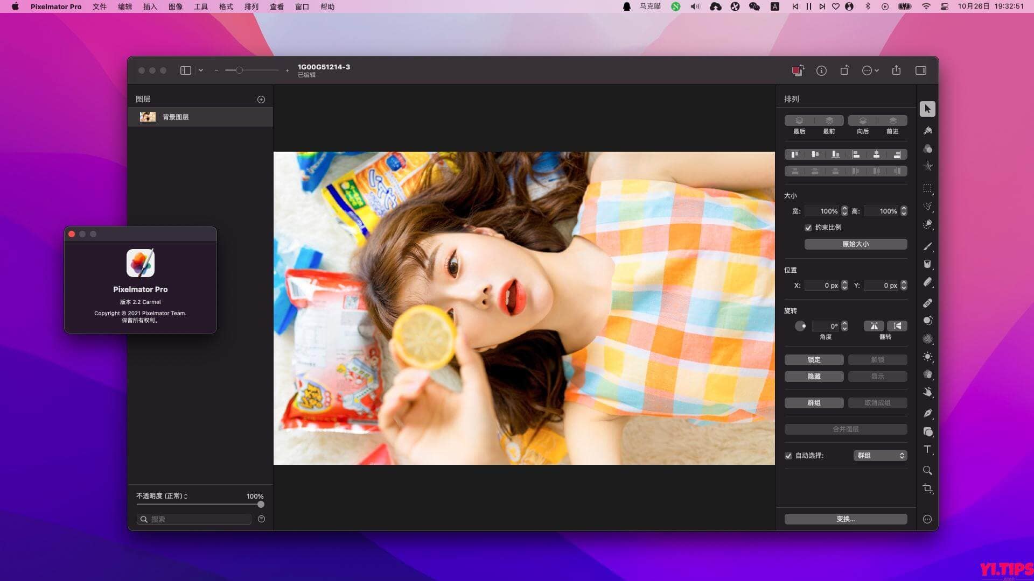Click the layer search field
Viewport: 1034px width, 581px height.
tap(194, 519)
